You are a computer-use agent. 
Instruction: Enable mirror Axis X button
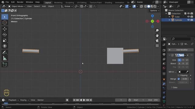[179, 60]
